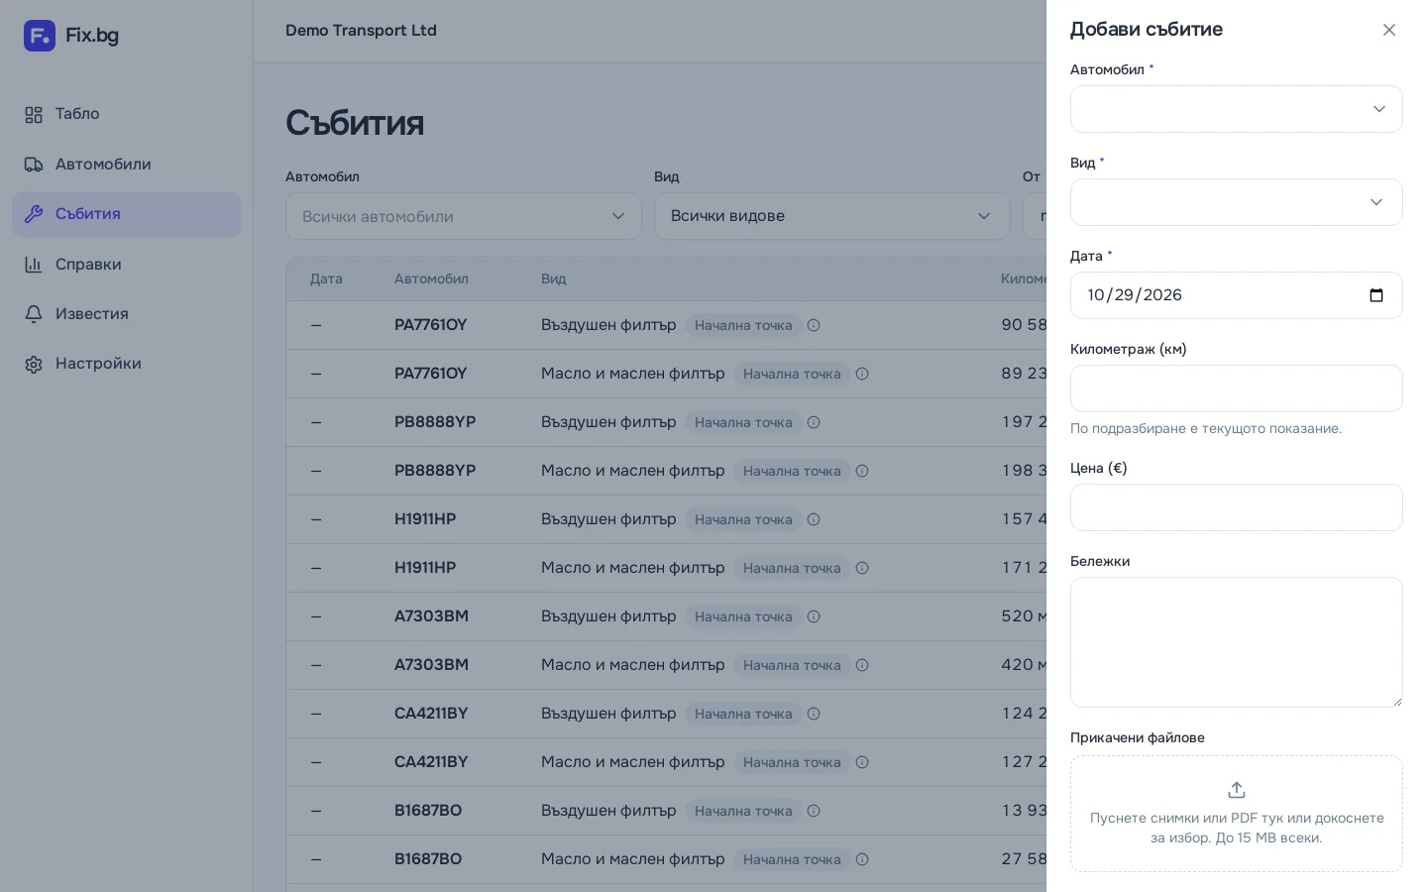Click the Известия bell icon

coord(34,314)
